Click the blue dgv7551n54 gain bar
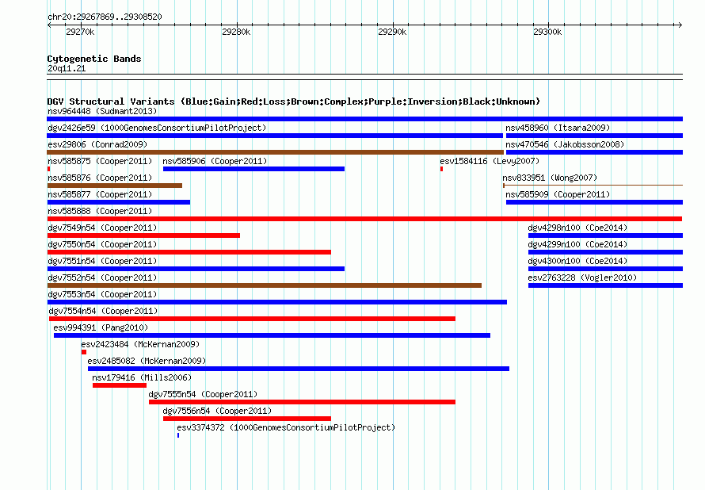This screenshot has height=490, width=705. pyautogui.click(x=196, y=269)
